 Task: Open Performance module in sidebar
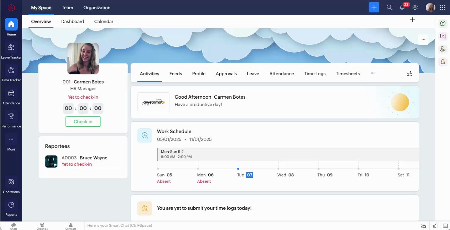tap(11, 116)
